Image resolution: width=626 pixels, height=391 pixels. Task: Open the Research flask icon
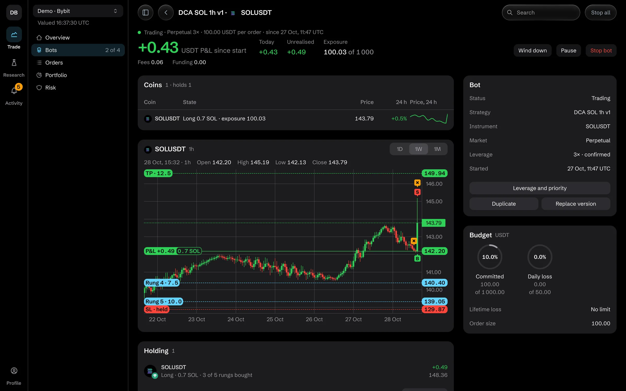[14, 63]
